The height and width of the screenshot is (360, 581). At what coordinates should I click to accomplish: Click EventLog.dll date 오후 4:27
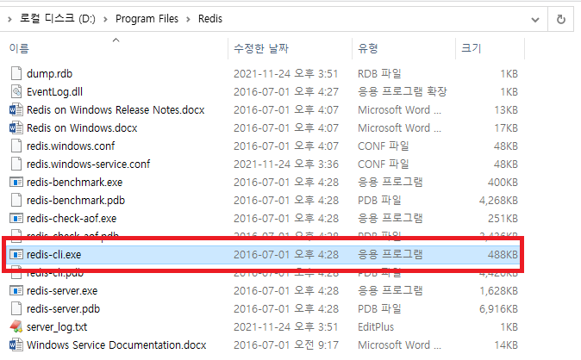tap(285, 92)
